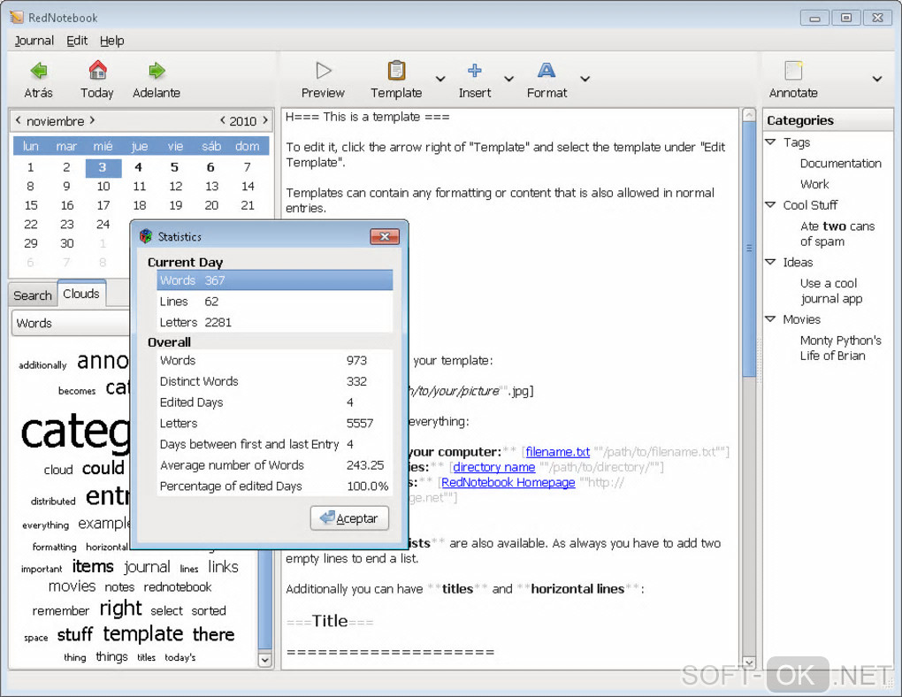Select the Distinct Words row
Screen dimensions: 902x697
(x=275, y=381)
